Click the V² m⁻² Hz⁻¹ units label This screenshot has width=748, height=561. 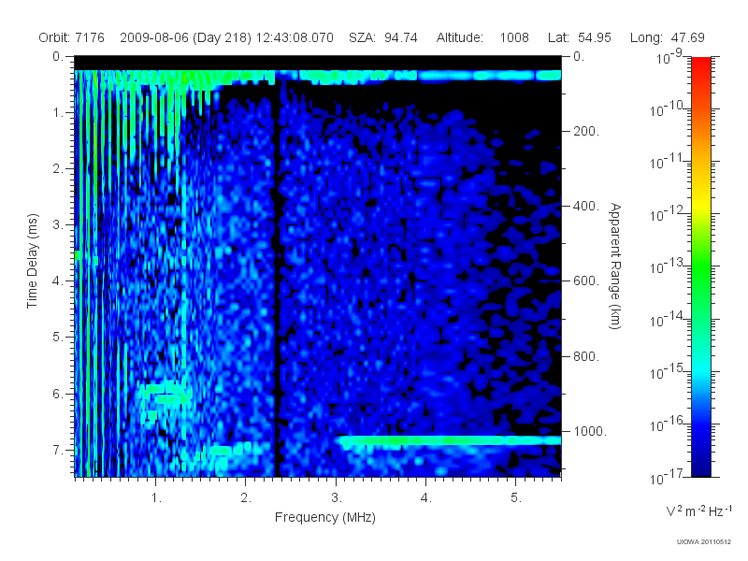coord(699,511)
